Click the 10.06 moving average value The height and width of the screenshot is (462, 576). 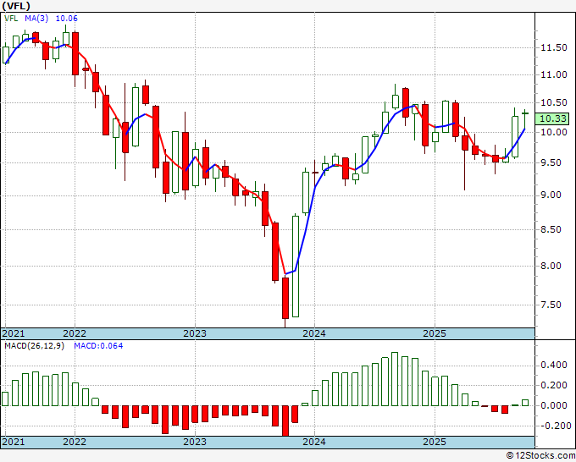pyautogui.click(x=66, y=19)
